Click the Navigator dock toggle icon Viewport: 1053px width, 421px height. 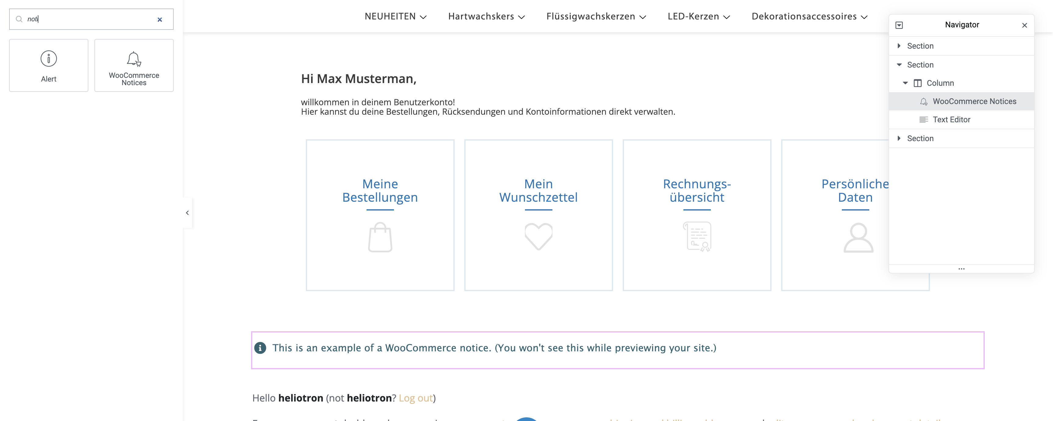(x=899, y=25)
